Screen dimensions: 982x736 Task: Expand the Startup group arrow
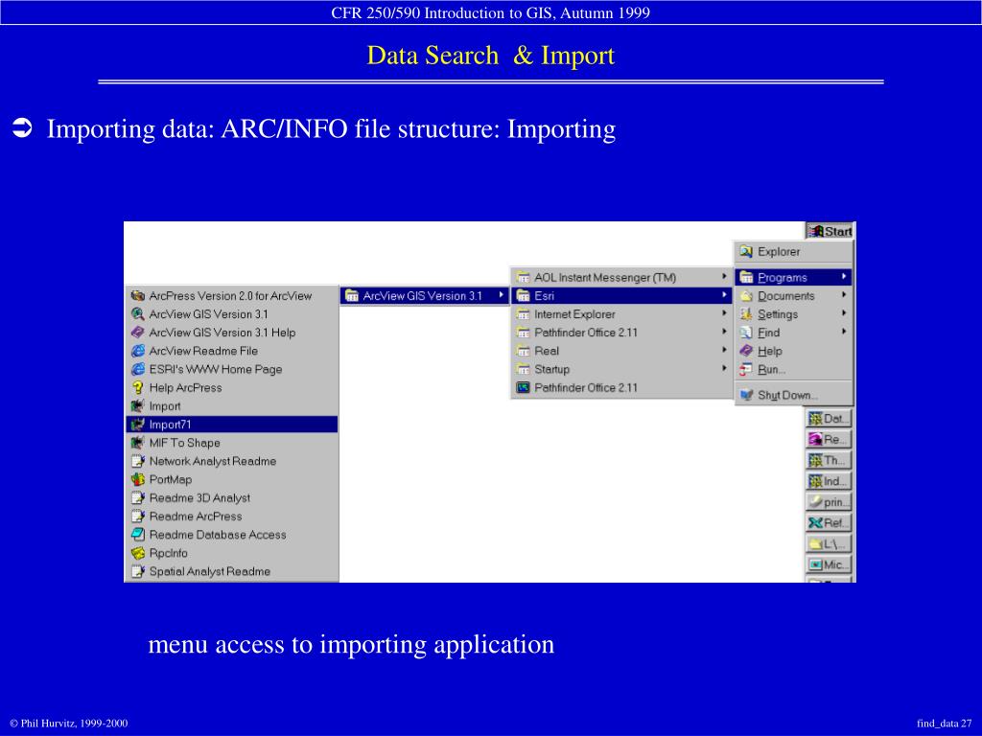724,369
